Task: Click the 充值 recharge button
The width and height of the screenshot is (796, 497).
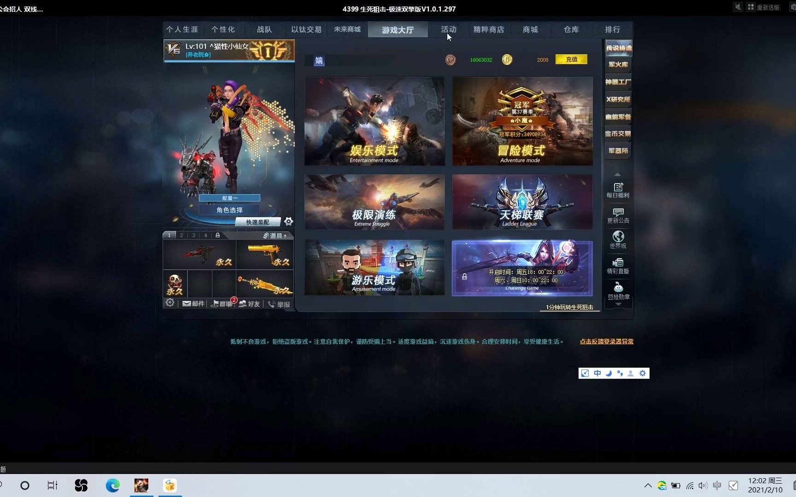Action: pos(571,59)
